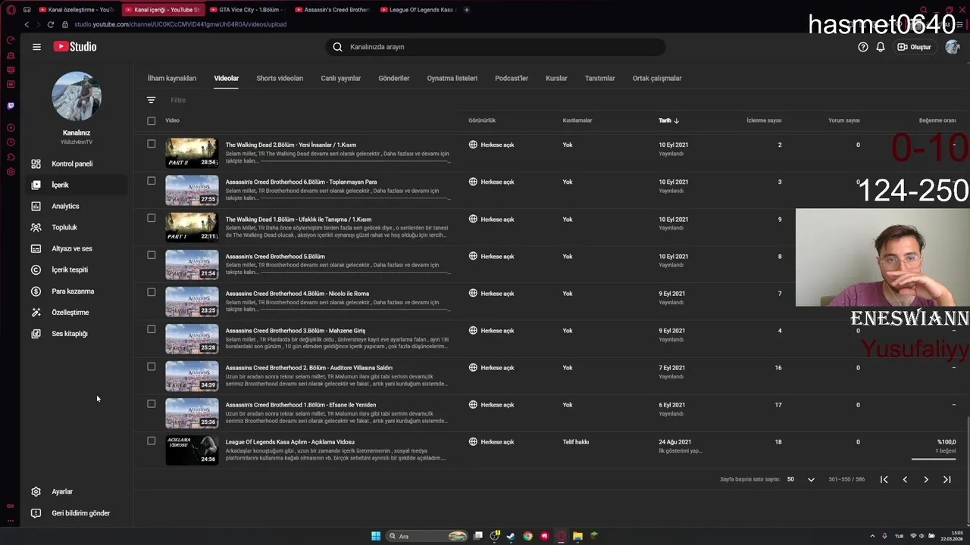This screenshot has height=545, width=970.
Task: Click the channel profile picture in sidebar
Action: pyautogui.click(x=77, y=96)
